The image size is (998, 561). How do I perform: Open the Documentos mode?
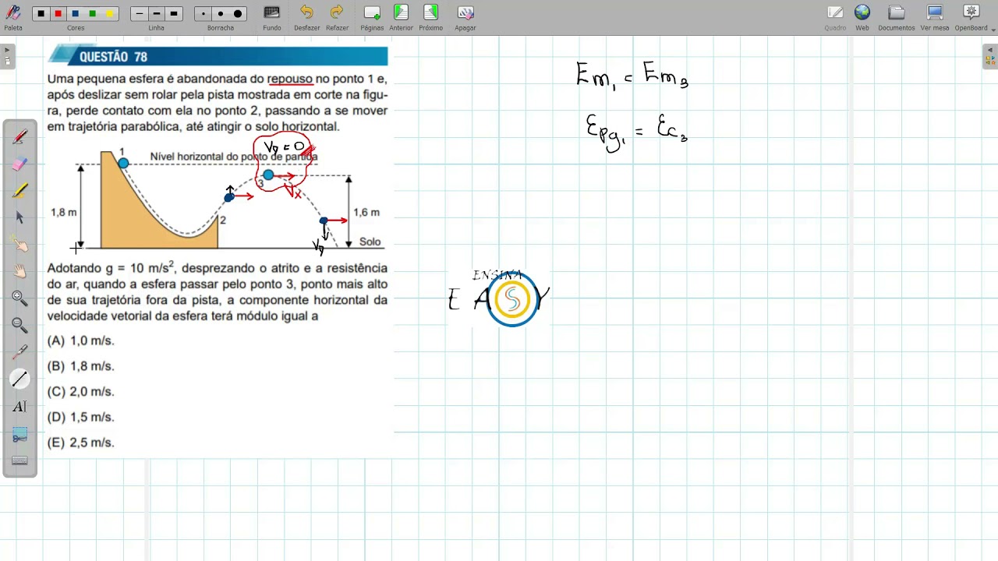coord(897,17)
